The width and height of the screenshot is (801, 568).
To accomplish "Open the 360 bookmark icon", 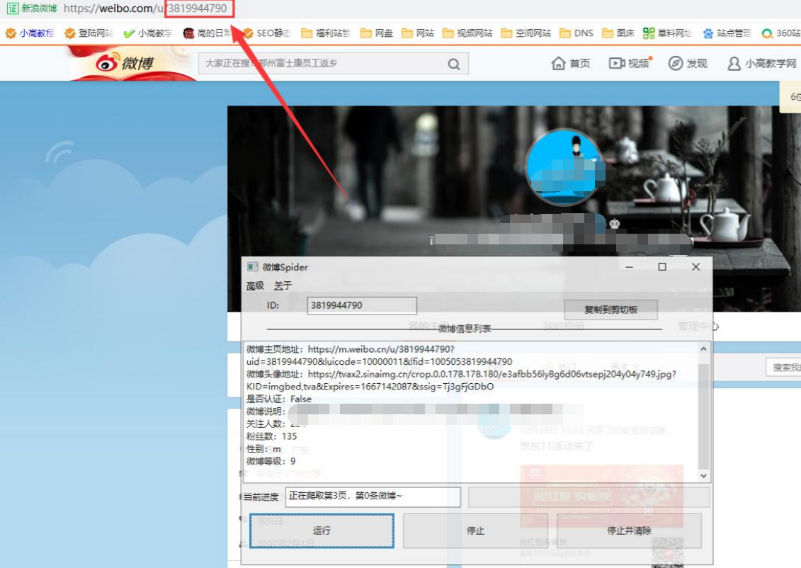I will 767,33.
